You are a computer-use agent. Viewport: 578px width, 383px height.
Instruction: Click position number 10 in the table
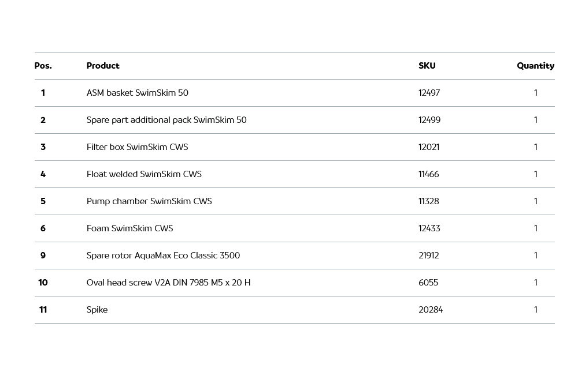pos(43,283)
